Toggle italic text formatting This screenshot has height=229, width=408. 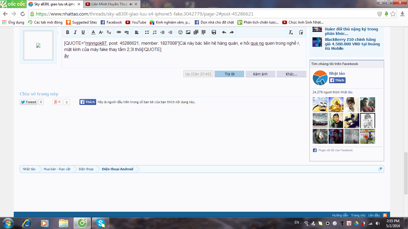click(75, 32)
